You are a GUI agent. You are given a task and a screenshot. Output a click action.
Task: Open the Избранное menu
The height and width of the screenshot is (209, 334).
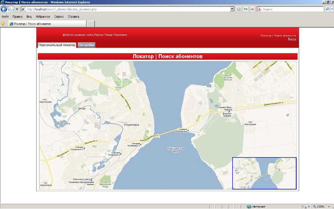click(x=43, y=16)
